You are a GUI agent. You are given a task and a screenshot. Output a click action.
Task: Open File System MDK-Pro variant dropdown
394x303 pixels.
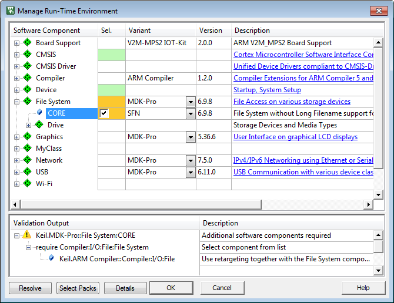(x=190, y=102)
